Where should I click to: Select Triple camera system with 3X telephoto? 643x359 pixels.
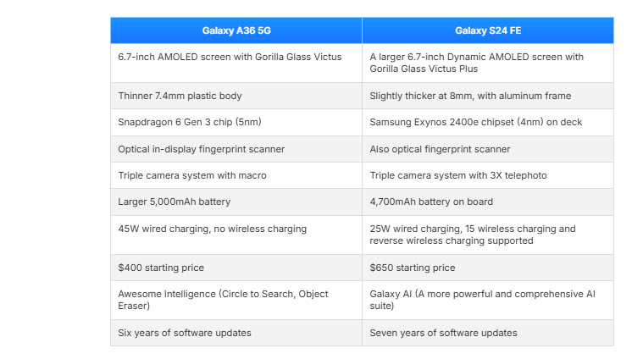pyautogui.click(x=488, y=175)
